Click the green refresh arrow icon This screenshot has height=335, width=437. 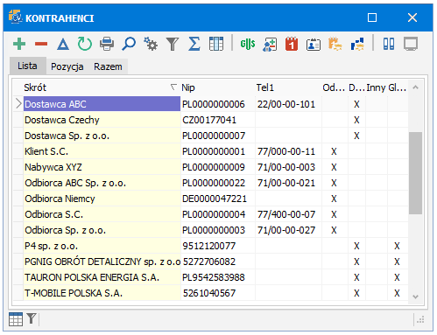pyautogui.click(x=85, y=44)
